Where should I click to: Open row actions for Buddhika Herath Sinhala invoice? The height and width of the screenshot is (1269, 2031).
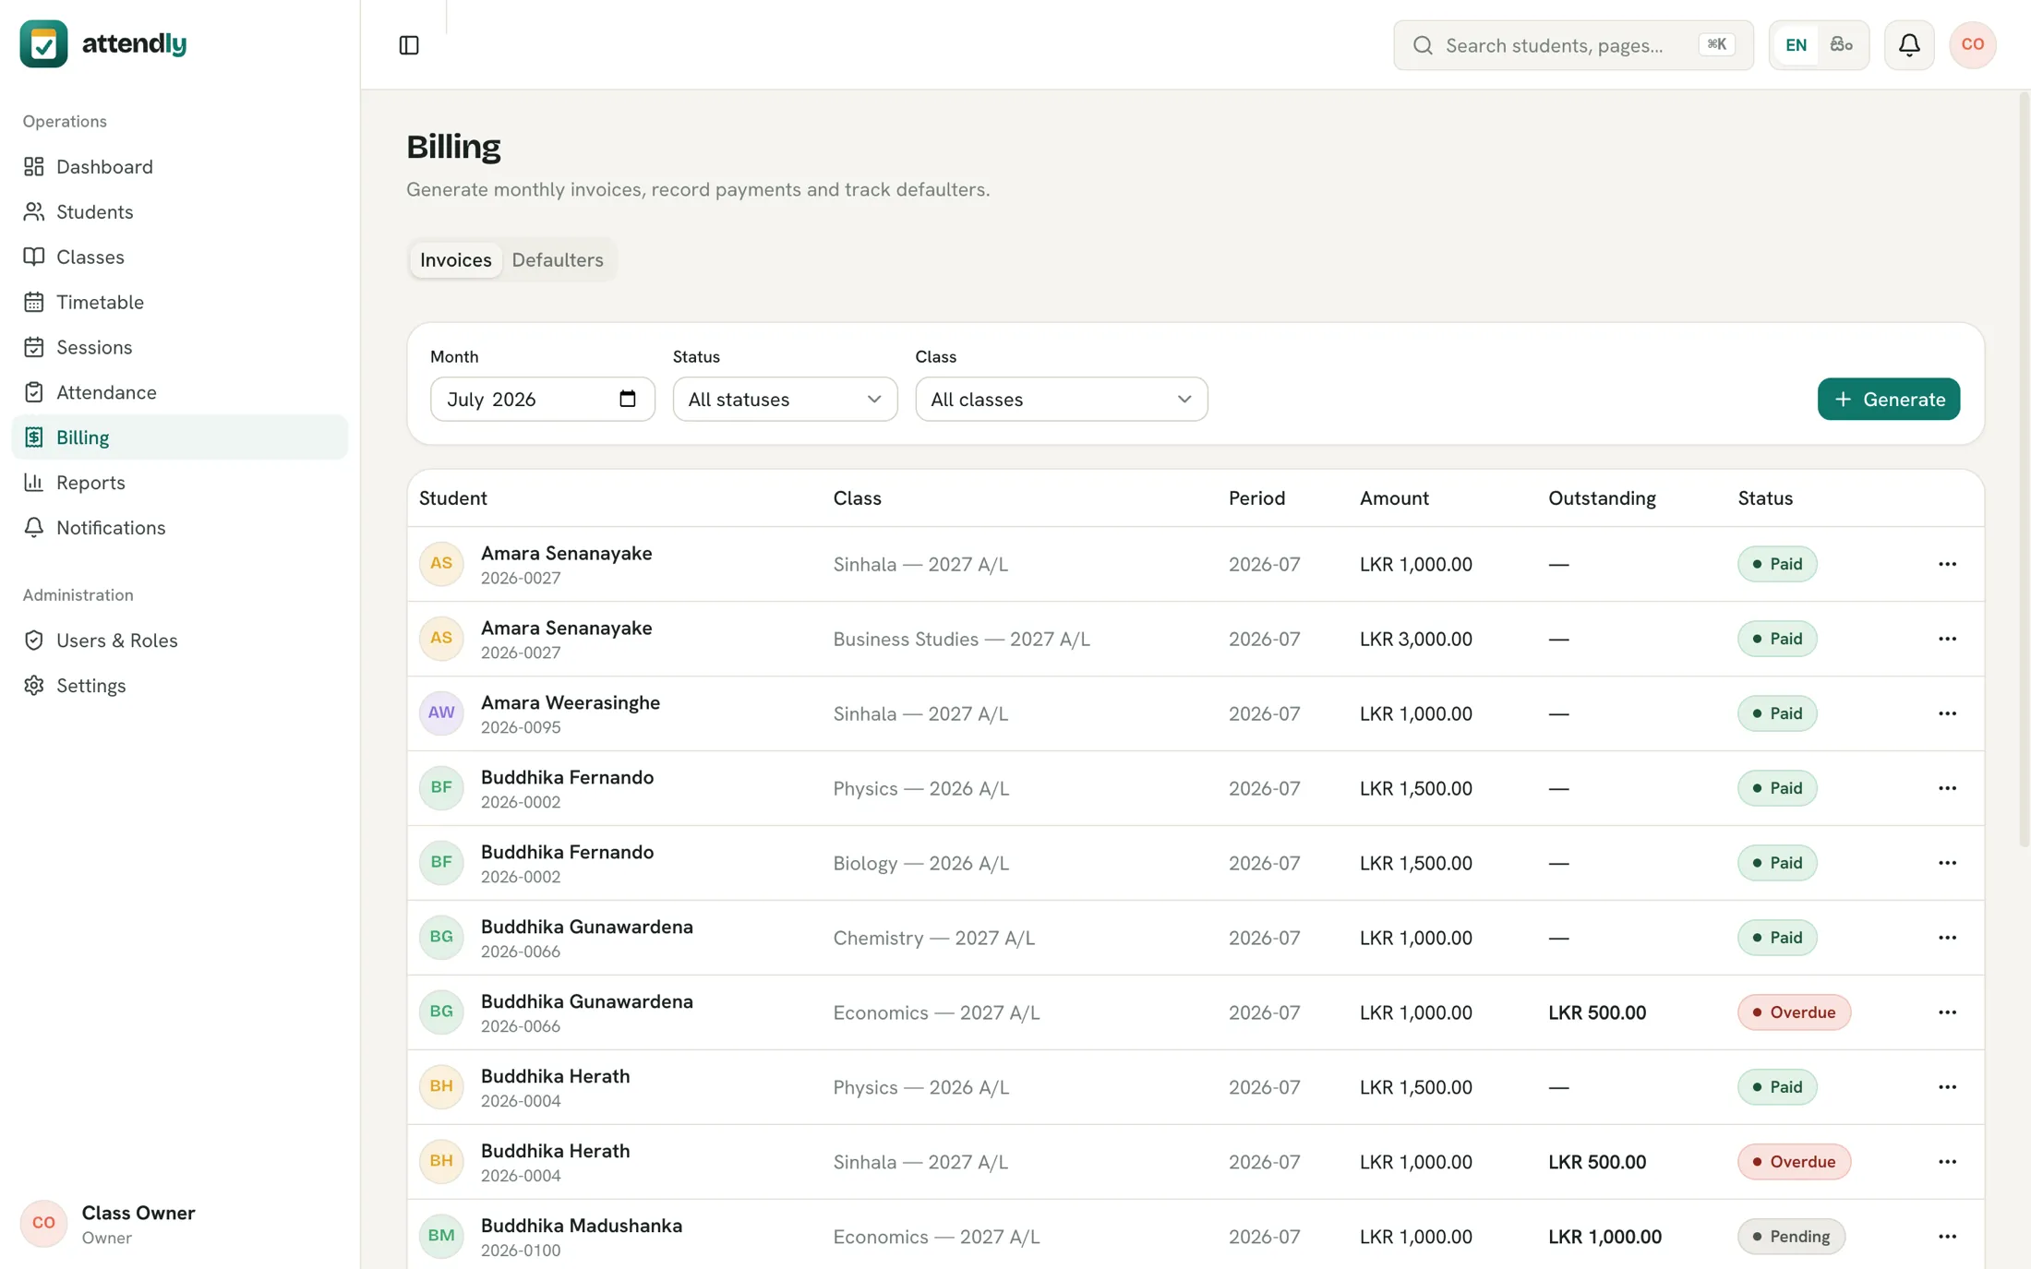[x=1947, y=1162]
